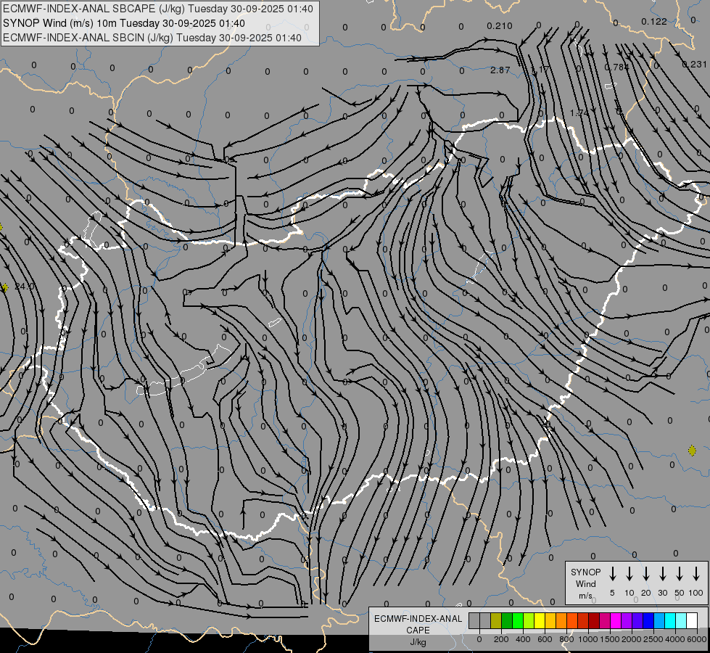
Task: Click the 600 tick label on CAPE scale
Action: 545,639
